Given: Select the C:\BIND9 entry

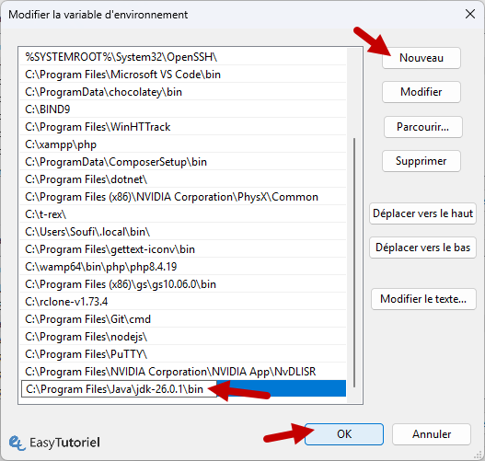Looking at the screenshot, I should (x=183, y=109).
